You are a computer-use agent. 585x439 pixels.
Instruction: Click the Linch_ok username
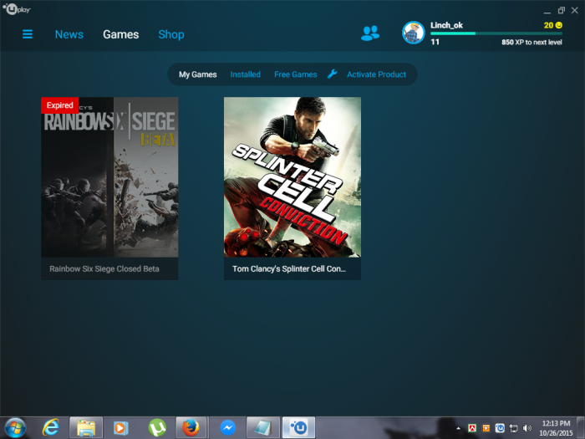[446, 25]
